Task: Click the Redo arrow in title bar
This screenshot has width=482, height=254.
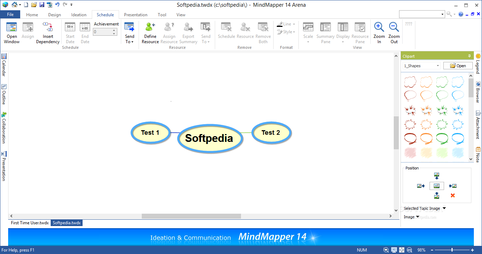Action: click(65, 5)
